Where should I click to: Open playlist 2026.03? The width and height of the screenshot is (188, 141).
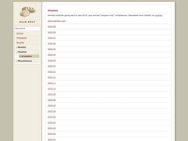52,61
